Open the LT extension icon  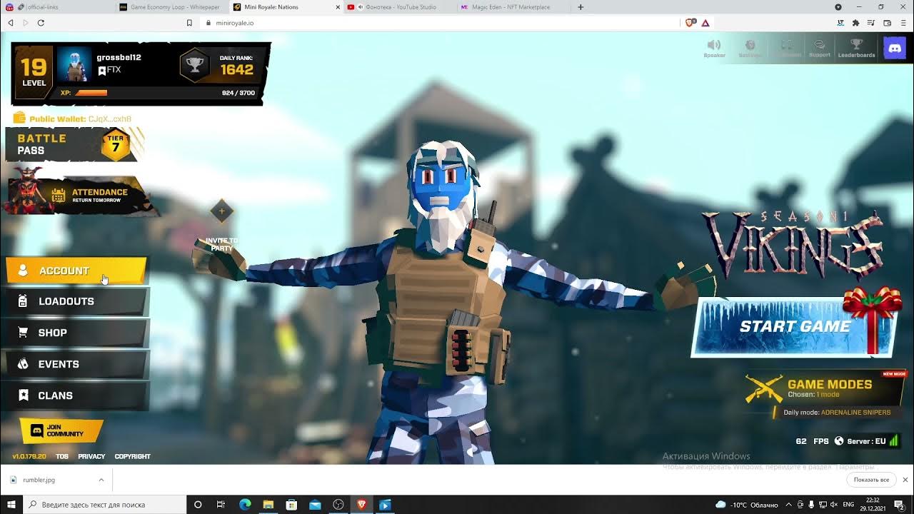click(840, 23)
